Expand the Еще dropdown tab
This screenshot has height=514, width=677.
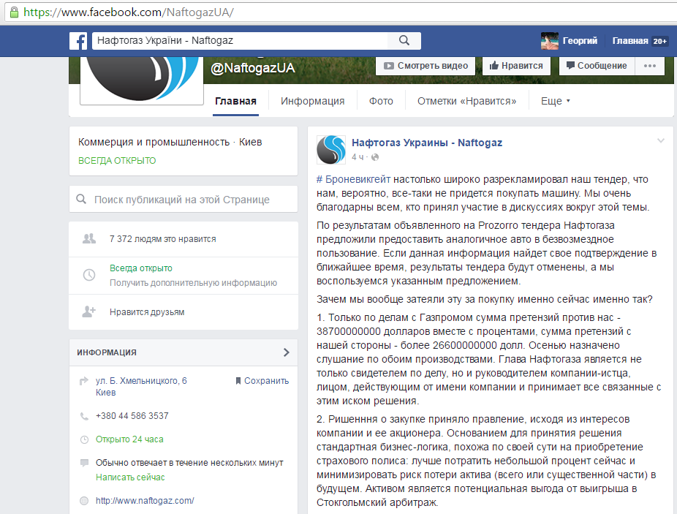[555, 101]
